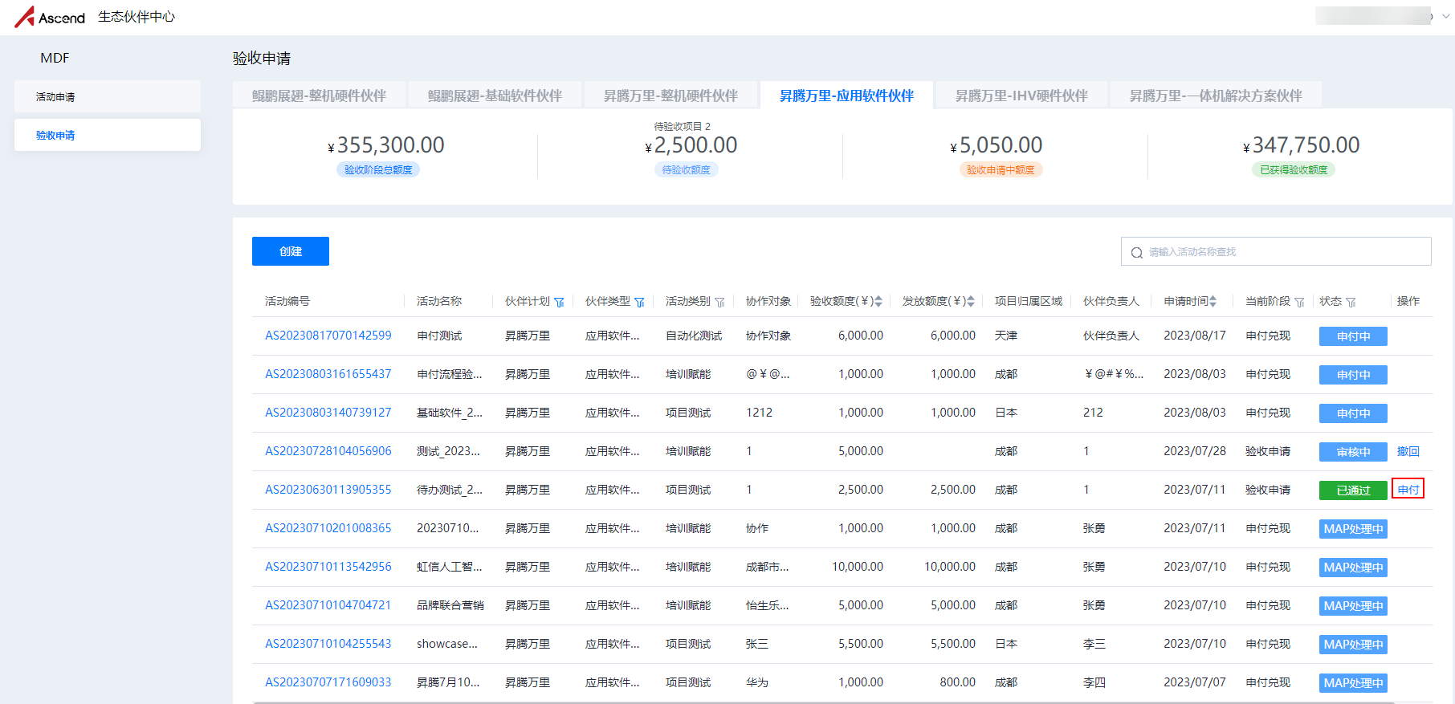Switch to 鲲鹏展翅-整机硬件伙伴 tab

(319, 96)
